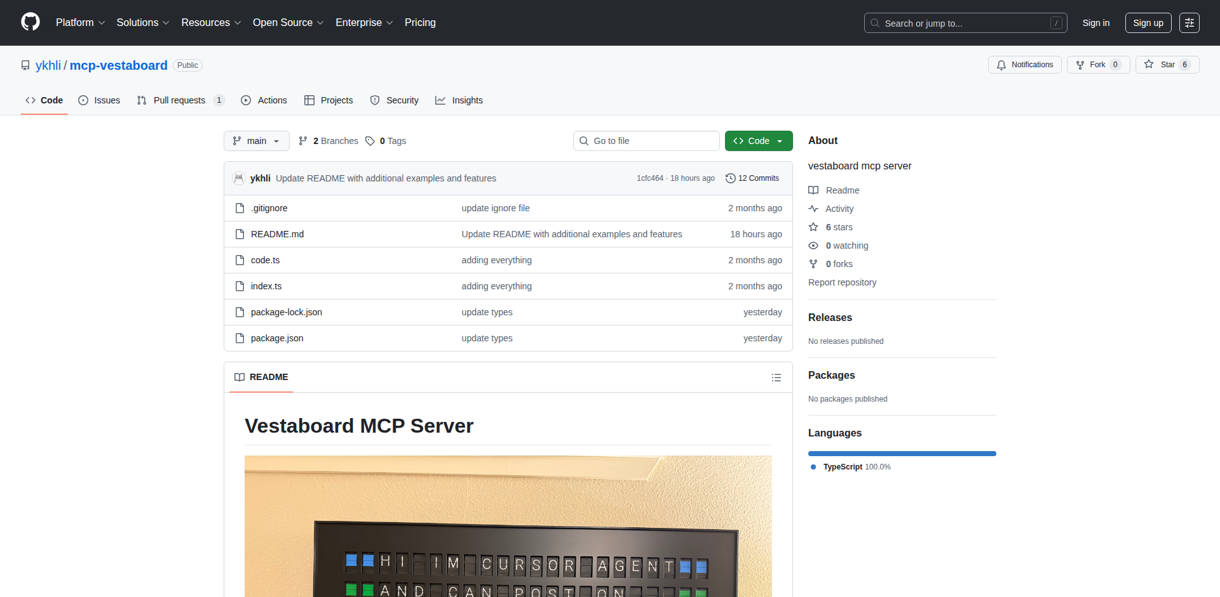This screenshot has height=597, width=1220.
Task: Open the commit hash 1cfc464
Action: [x=650, y=178]
